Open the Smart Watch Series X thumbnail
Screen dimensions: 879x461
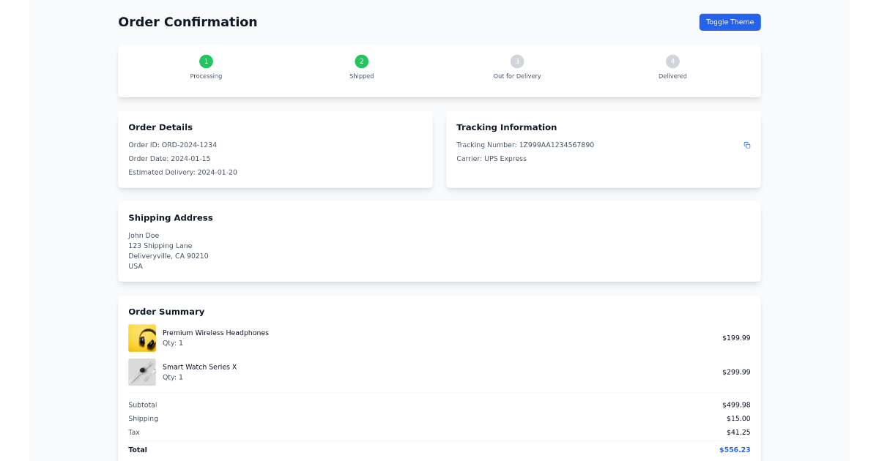click(x=142, y=372)
